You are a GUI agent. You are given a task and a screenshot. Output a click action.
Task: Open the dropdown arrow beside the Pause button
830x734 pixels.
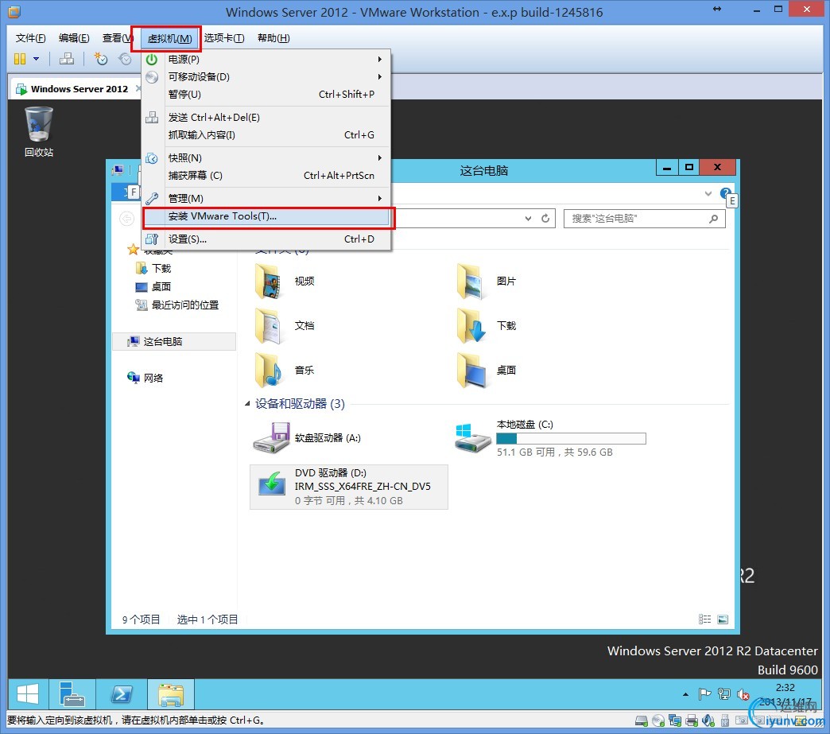[x=36, y=59]
